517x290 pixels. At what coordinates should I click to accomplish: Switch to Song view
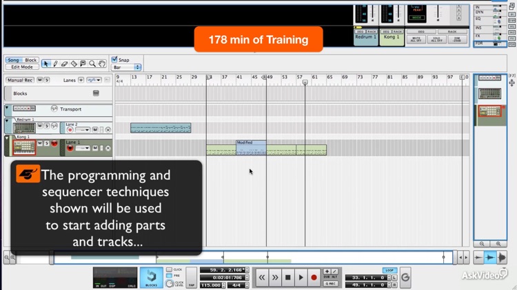click(x=13, y=60)
